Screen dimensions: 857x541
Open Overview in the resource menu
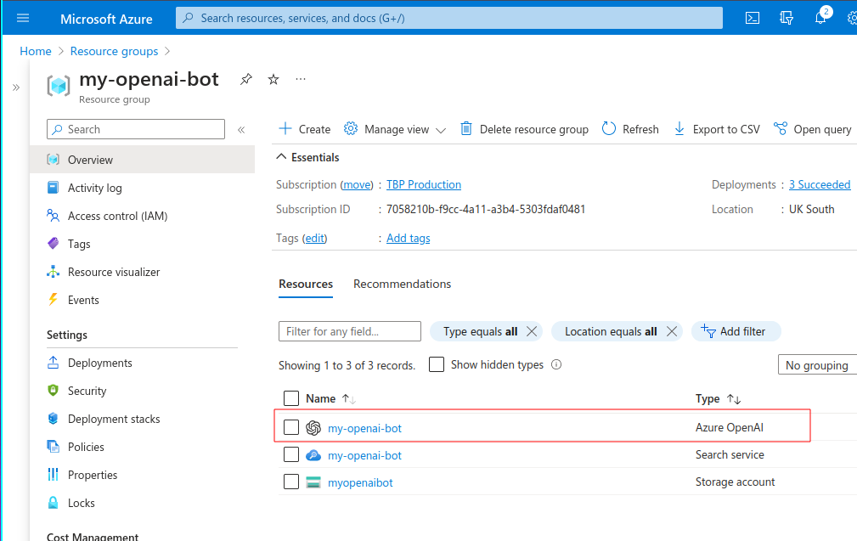142,160
